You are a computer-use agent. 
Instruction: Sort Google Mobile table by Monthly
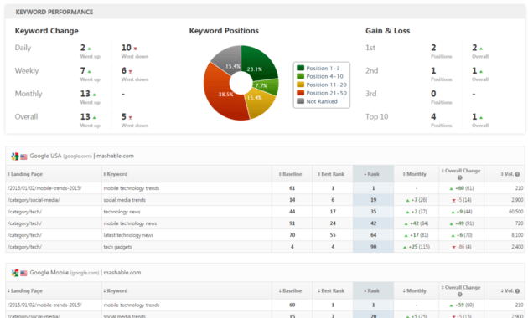[x=415, y=290]
